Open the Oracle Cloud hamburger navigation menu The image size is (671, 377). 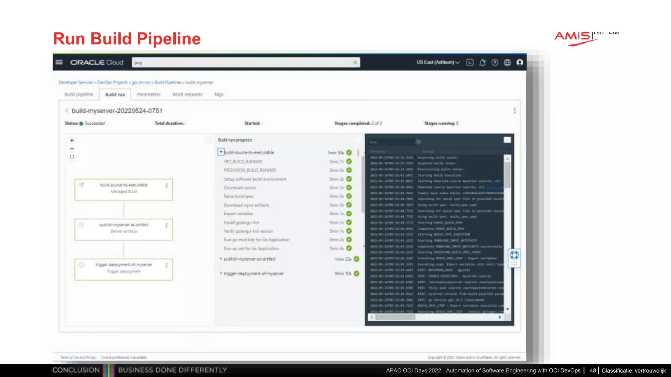59,62
